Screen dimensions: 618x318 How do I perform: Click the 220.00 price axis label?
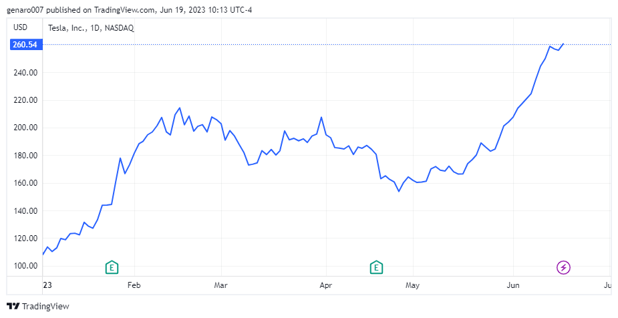tap(25, 100)
